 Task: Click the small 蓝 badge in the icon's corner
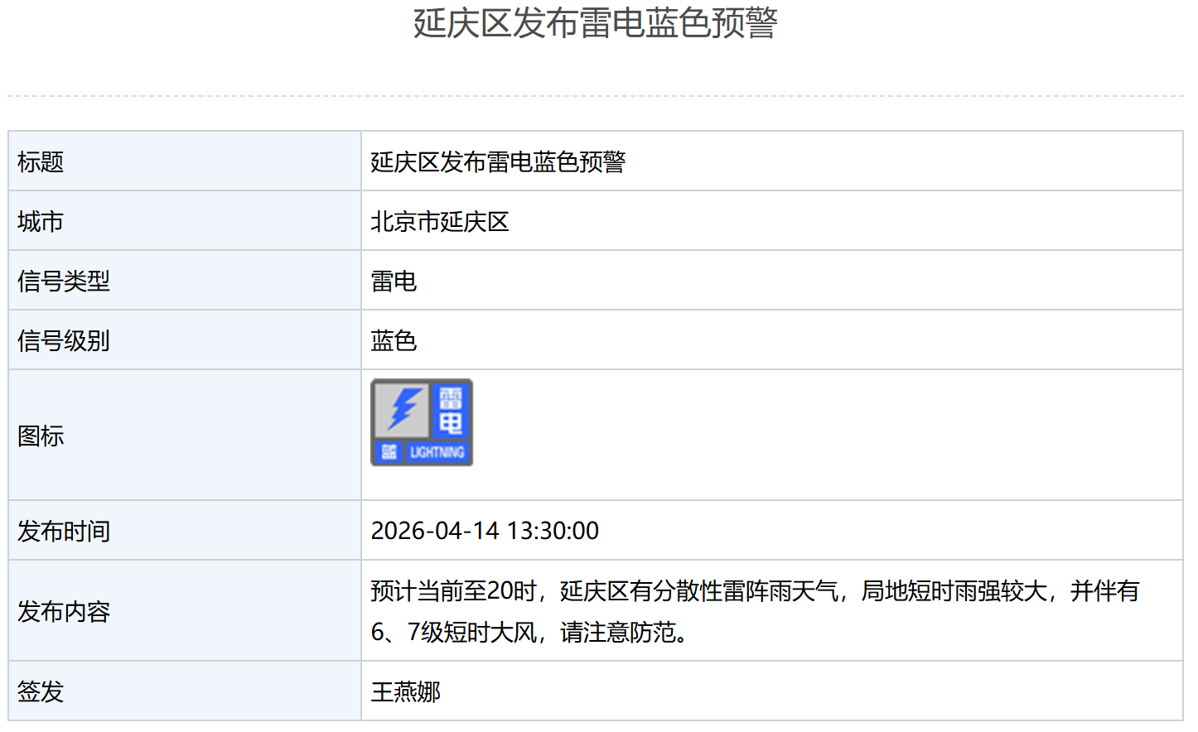[388, 452]
